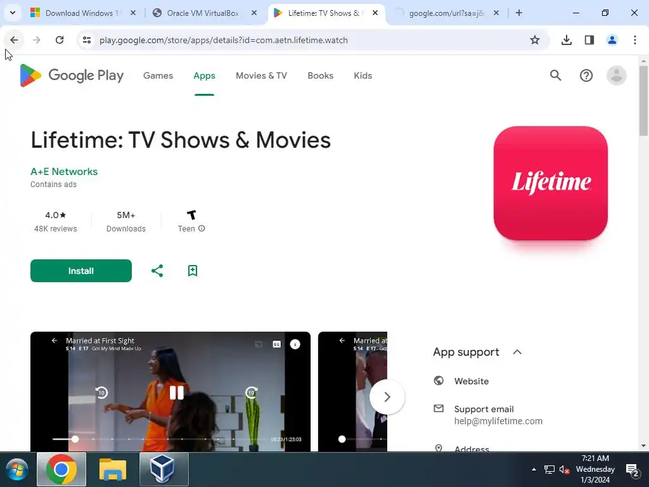Viewport: 649px width, 487px height.
Task: Go back with the browser back arrow
Action: (x=14, y=40)
